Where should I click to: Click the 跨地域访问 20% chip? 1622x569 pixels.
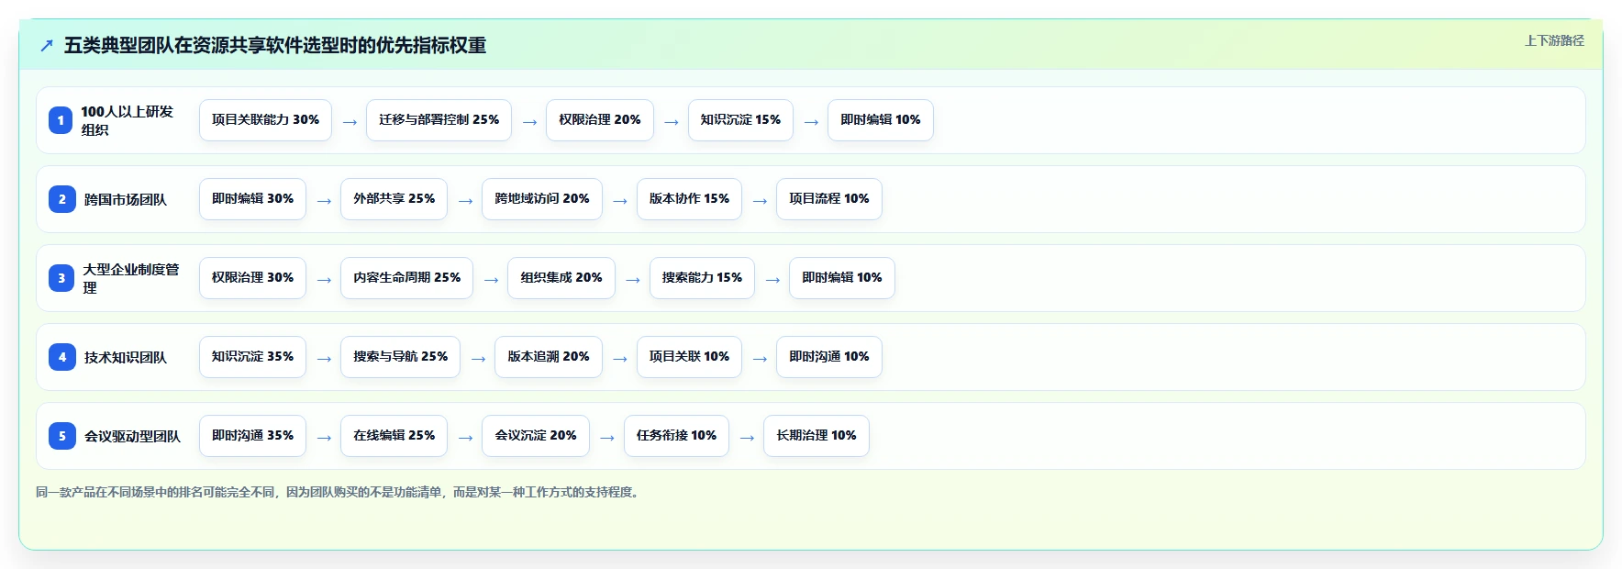coord(541,199)
